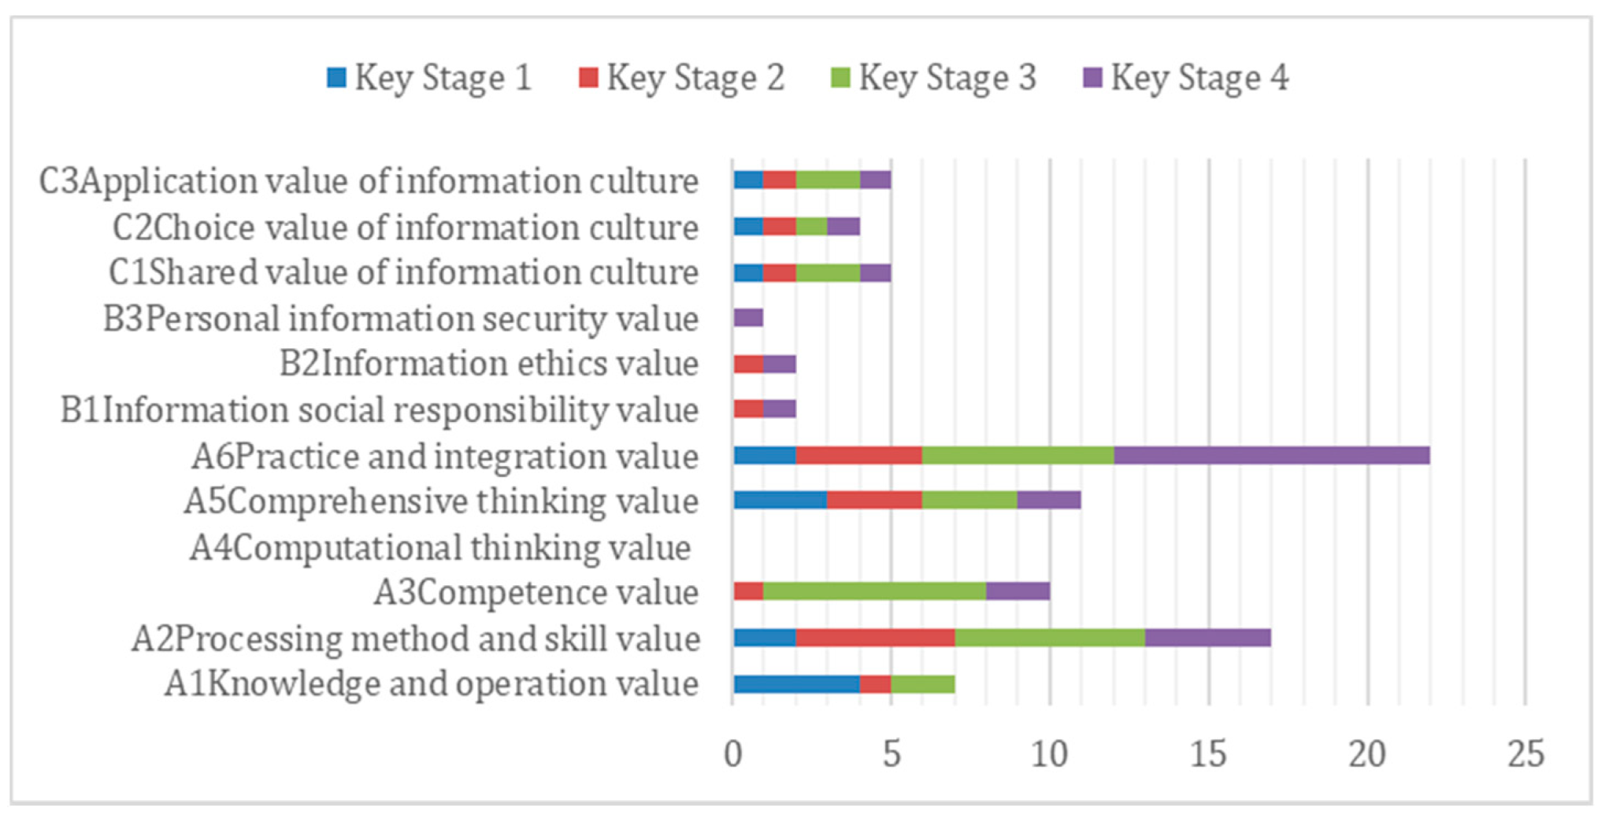Select the Key Stage 4 legend label
1605x822 pixels.
[1199, 78]
